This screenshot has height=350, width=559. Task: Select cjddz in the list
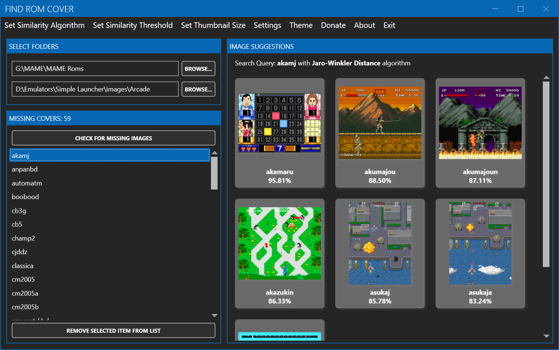pyautogui.click(x=110, y=252)
